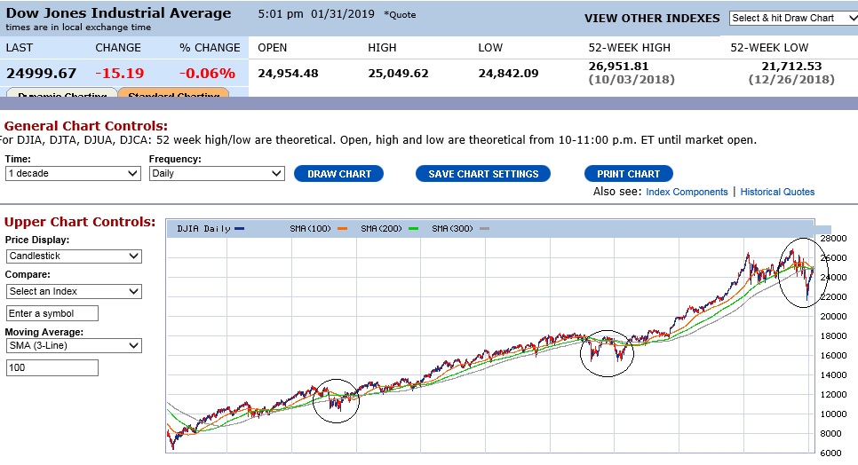
Task: Open the Frequency dropdown set to Daily
Action: point(216,174)
